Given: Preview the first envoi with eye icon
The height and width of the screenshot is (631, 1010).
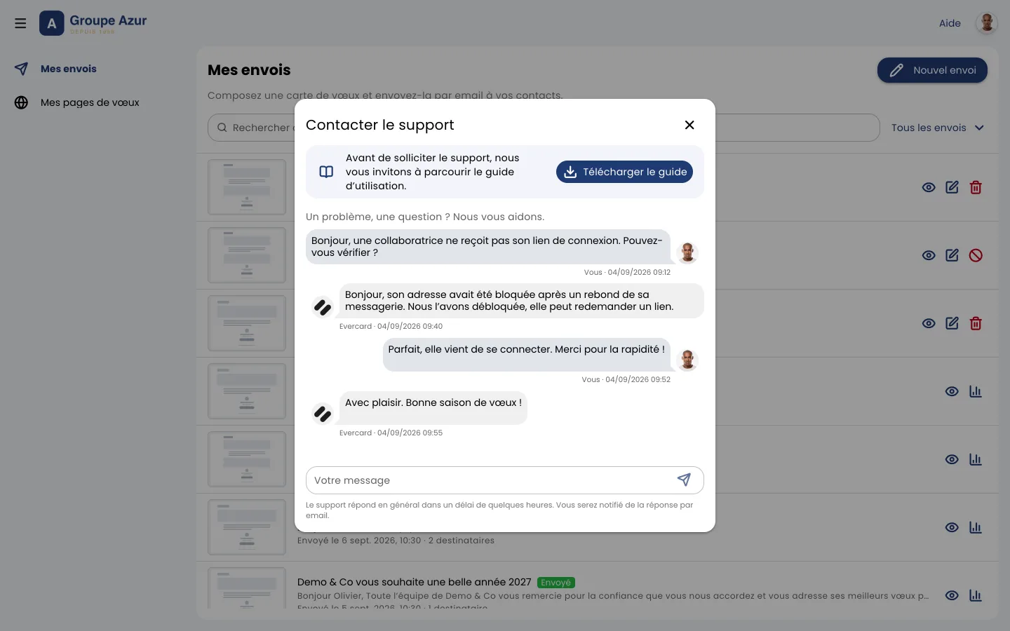Looking at the screenshot, I should coord(929,187).
